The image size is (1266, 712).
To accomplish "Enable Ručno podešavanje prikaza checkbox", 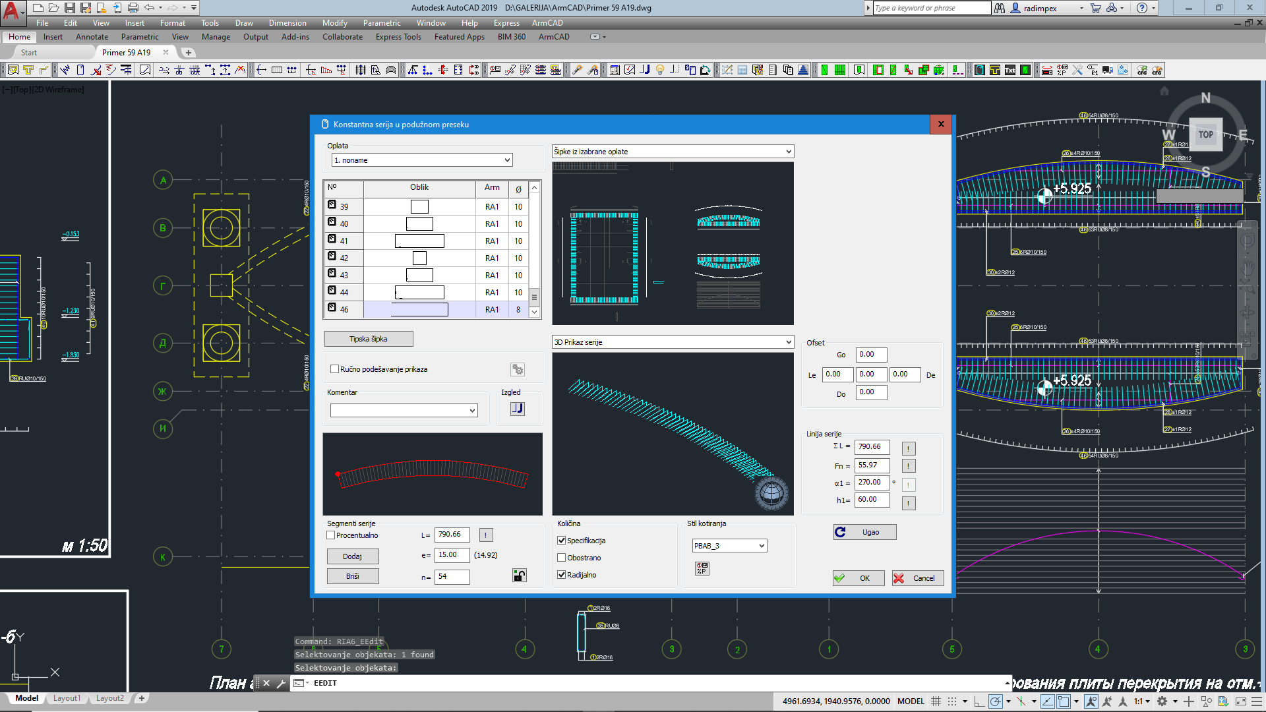I will (335, 369).
